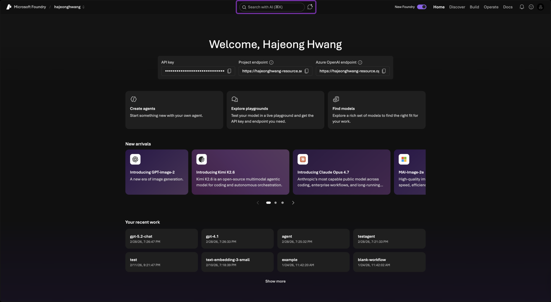Screen dimensions: 551x302
Task: Open the Introducing Claude Opus 4.7 card
Action: 342,172
